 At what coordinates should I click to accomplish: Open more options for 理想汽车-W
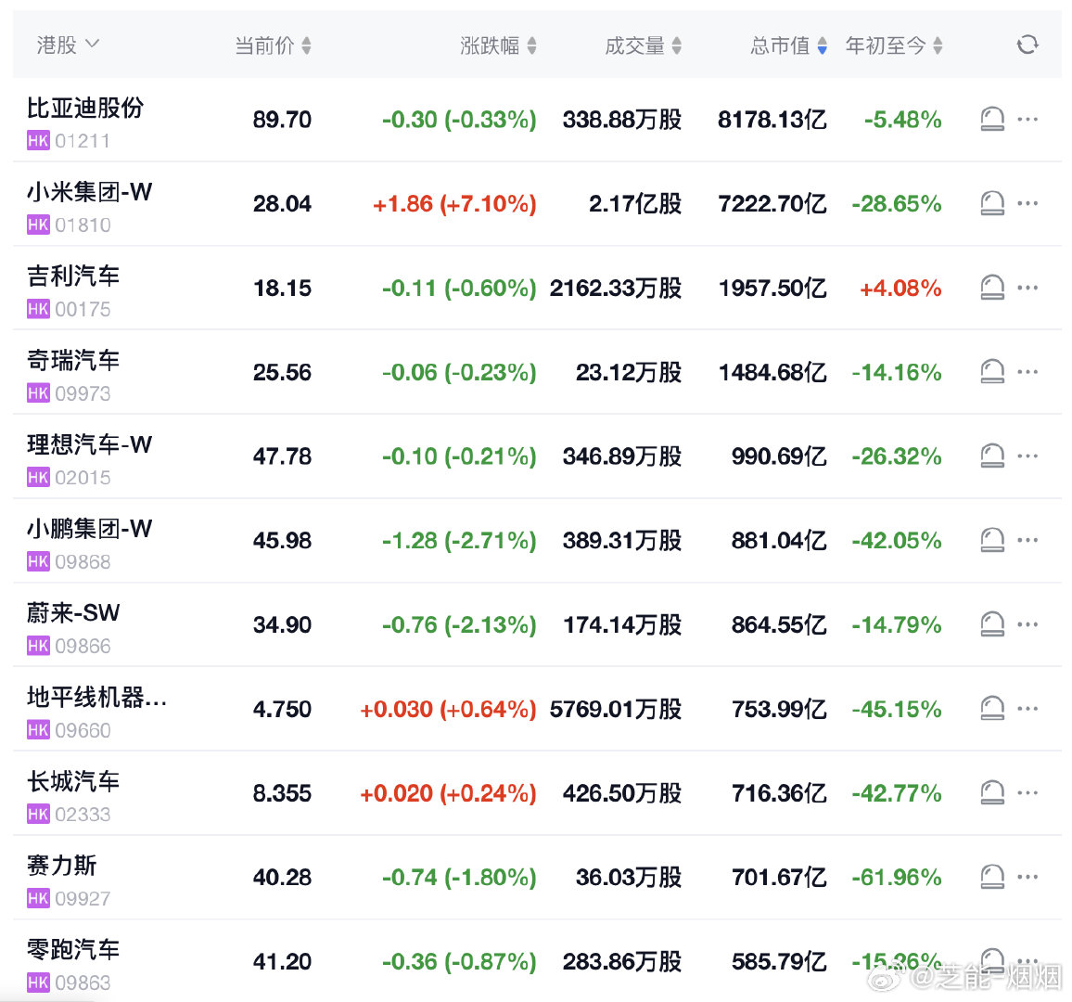click(1027, 456)
